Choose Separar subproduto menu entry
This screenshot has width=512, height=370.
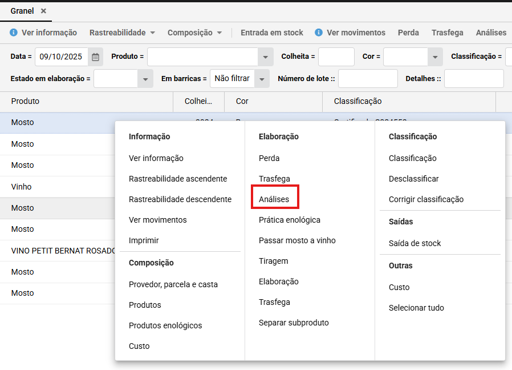294,323
